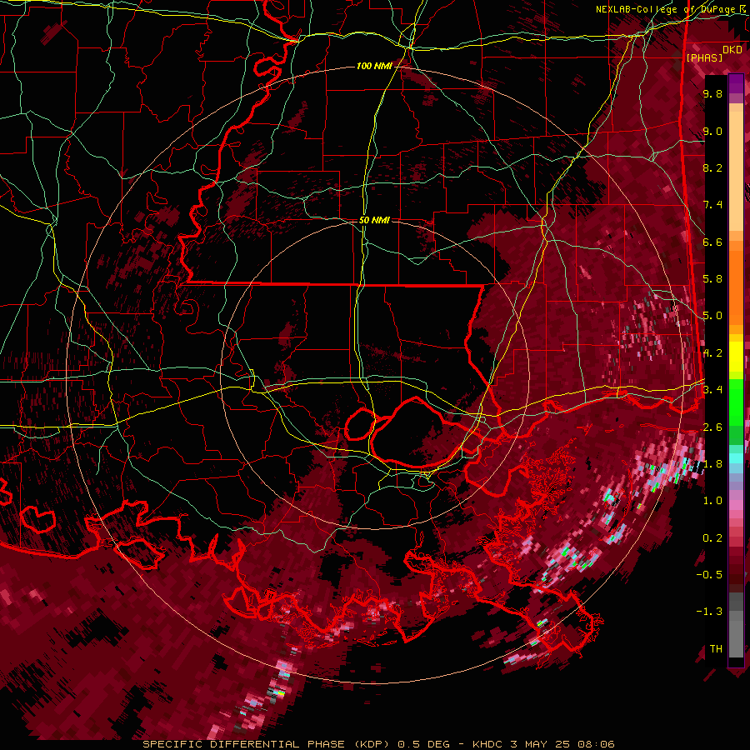Image resolution: width=750 pixels, height=750 pixels.
Task: Click the yellow segment of the color bar
Action: tap(736, 357)
